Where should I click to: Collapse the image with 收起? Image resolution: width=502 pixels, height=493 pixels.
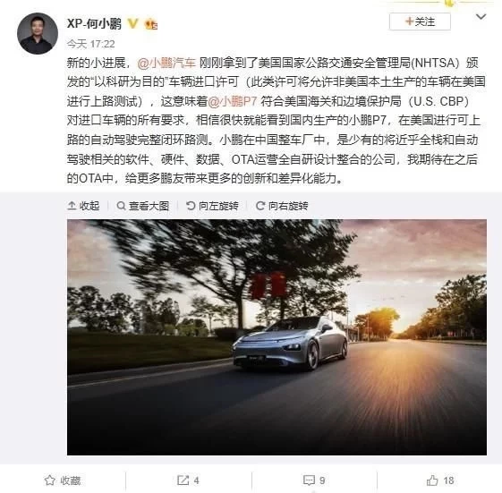pos(83,206)
